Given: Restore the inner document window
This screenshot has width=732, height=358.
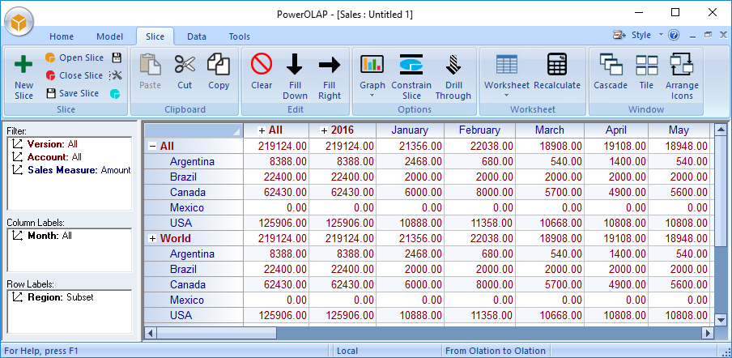Looking at the screenshot, I should pyautogui.click(x=709, y=35).
